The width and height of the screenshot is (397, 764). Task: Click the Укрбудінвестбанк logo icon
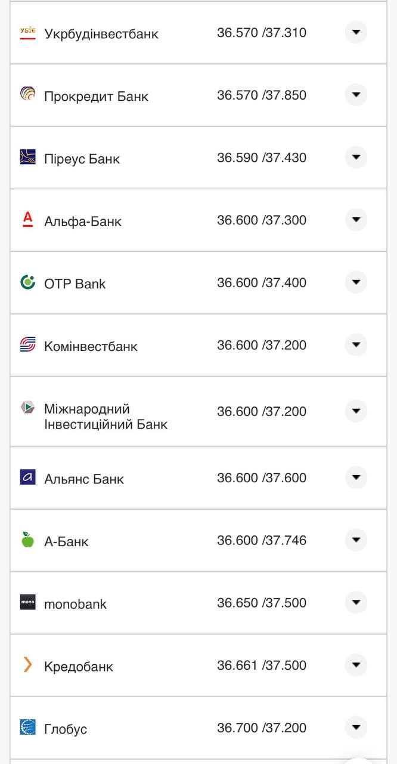pos(28,33)
